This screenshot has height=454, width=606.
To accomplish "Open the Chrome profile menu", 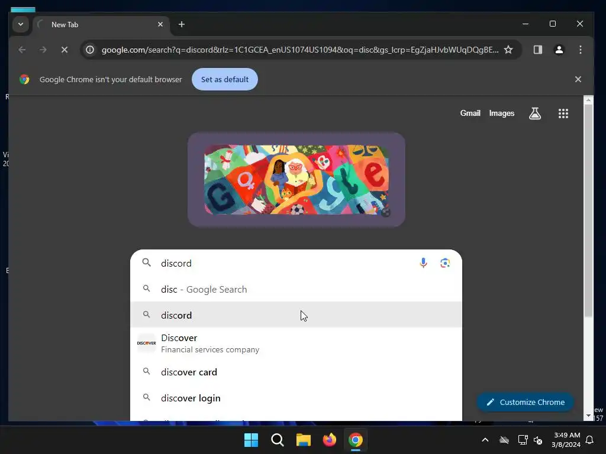I will 559,50.
